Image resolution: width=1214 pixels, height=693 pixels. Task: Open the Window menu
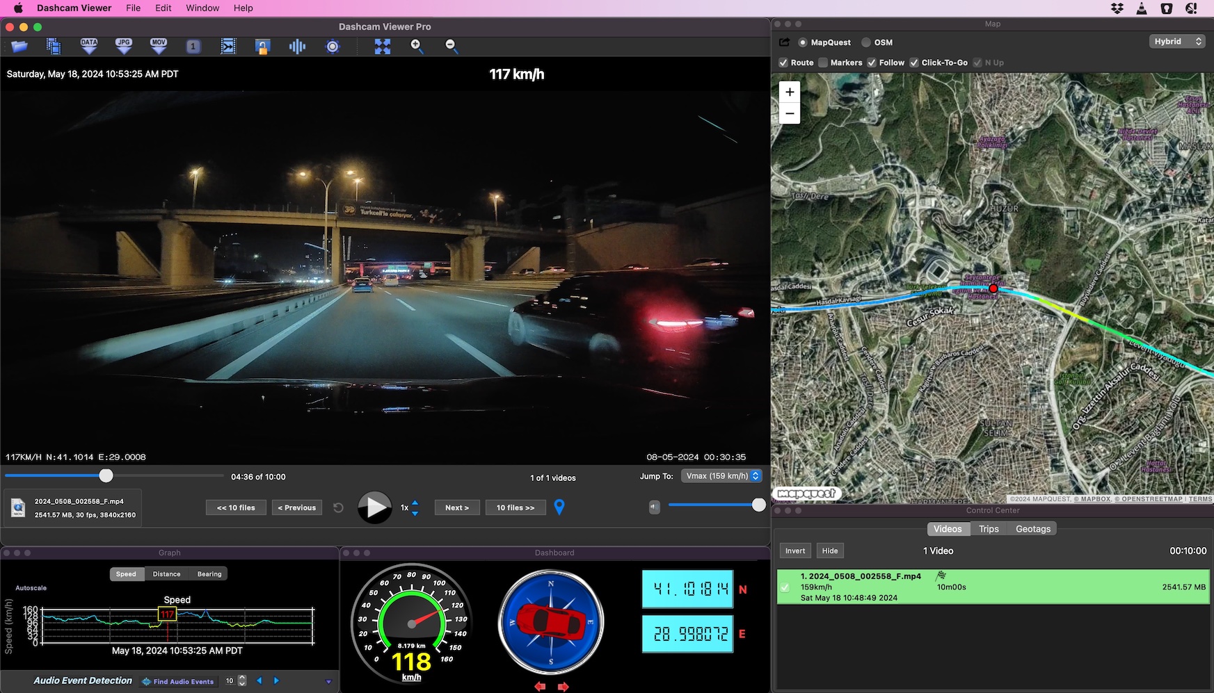click(x=202, y=8)
